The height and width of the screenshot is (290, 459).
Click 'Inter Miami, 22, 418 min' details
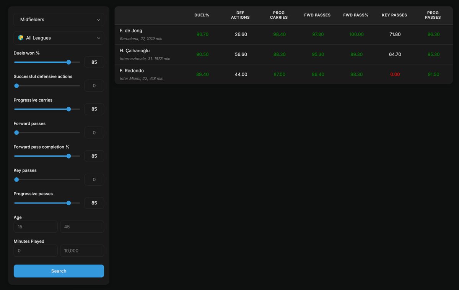[142, 79]
